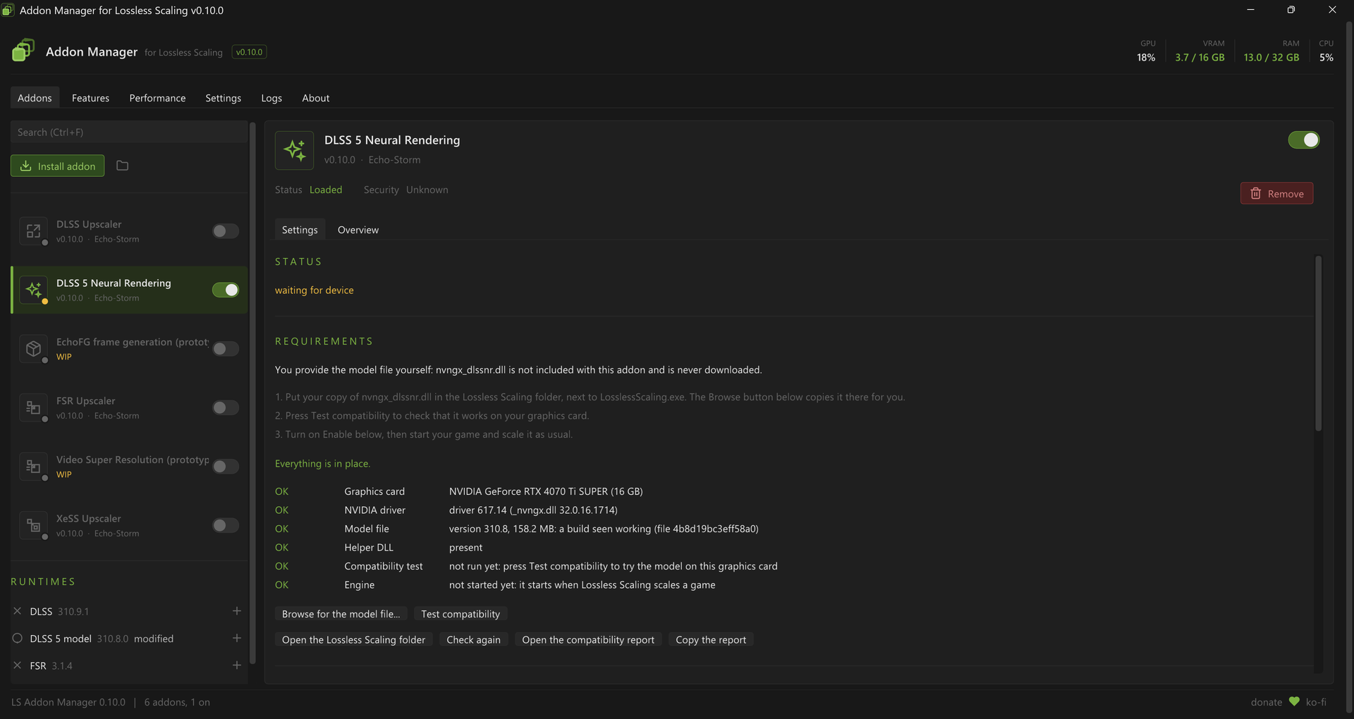This screenshot has width=1354, height=719.
Task: Click Browse for the model file button
Action: click(341, 614)
